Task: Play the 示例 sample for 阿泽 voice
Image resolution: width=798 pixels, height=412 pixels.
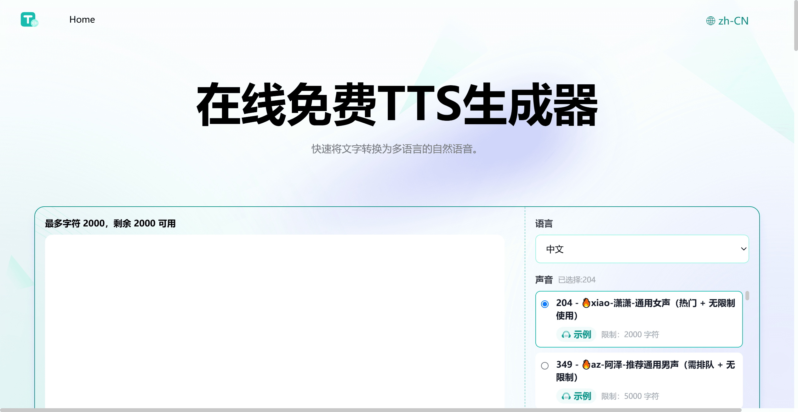Action: 576,396
